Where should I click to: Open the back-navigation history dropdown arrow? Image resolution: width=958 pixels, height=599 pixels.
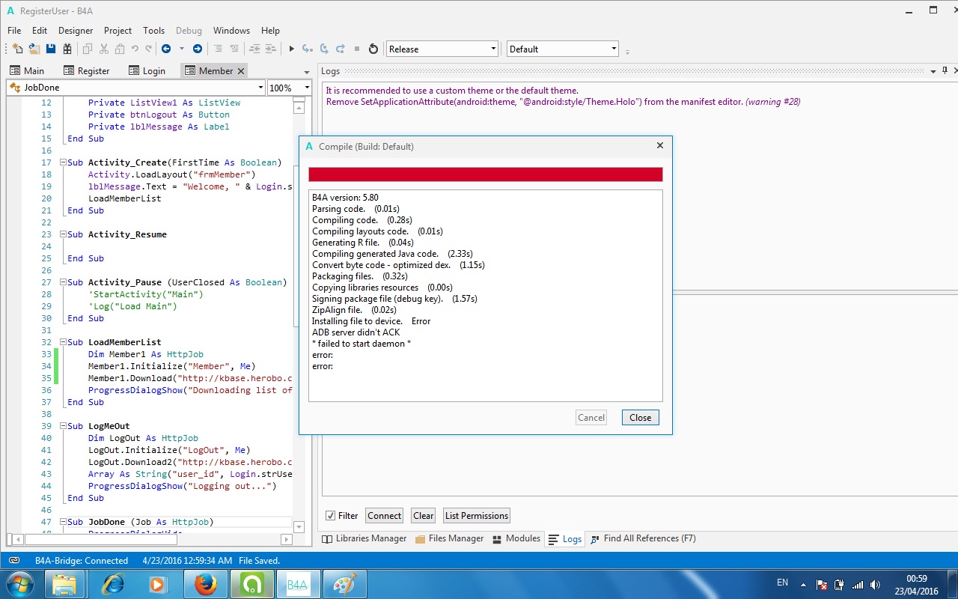(x=181, y=49)
